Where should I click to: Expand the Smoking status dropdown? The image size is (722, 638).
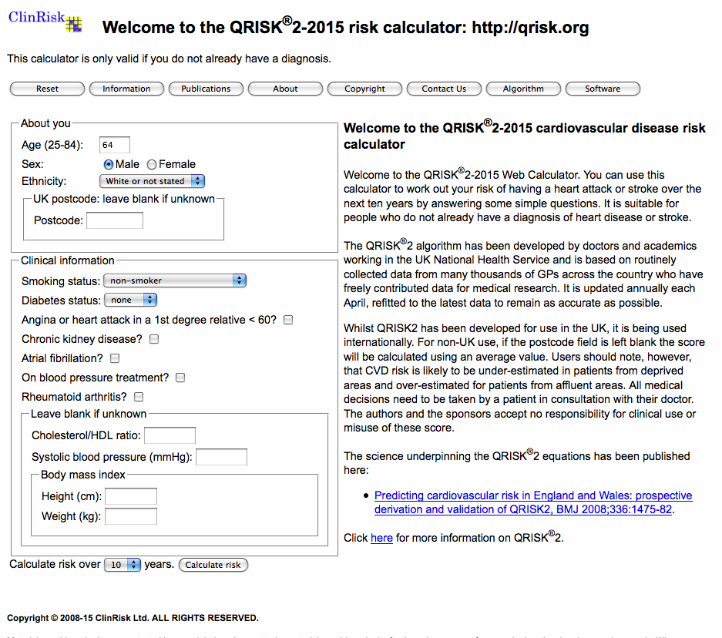174,280
